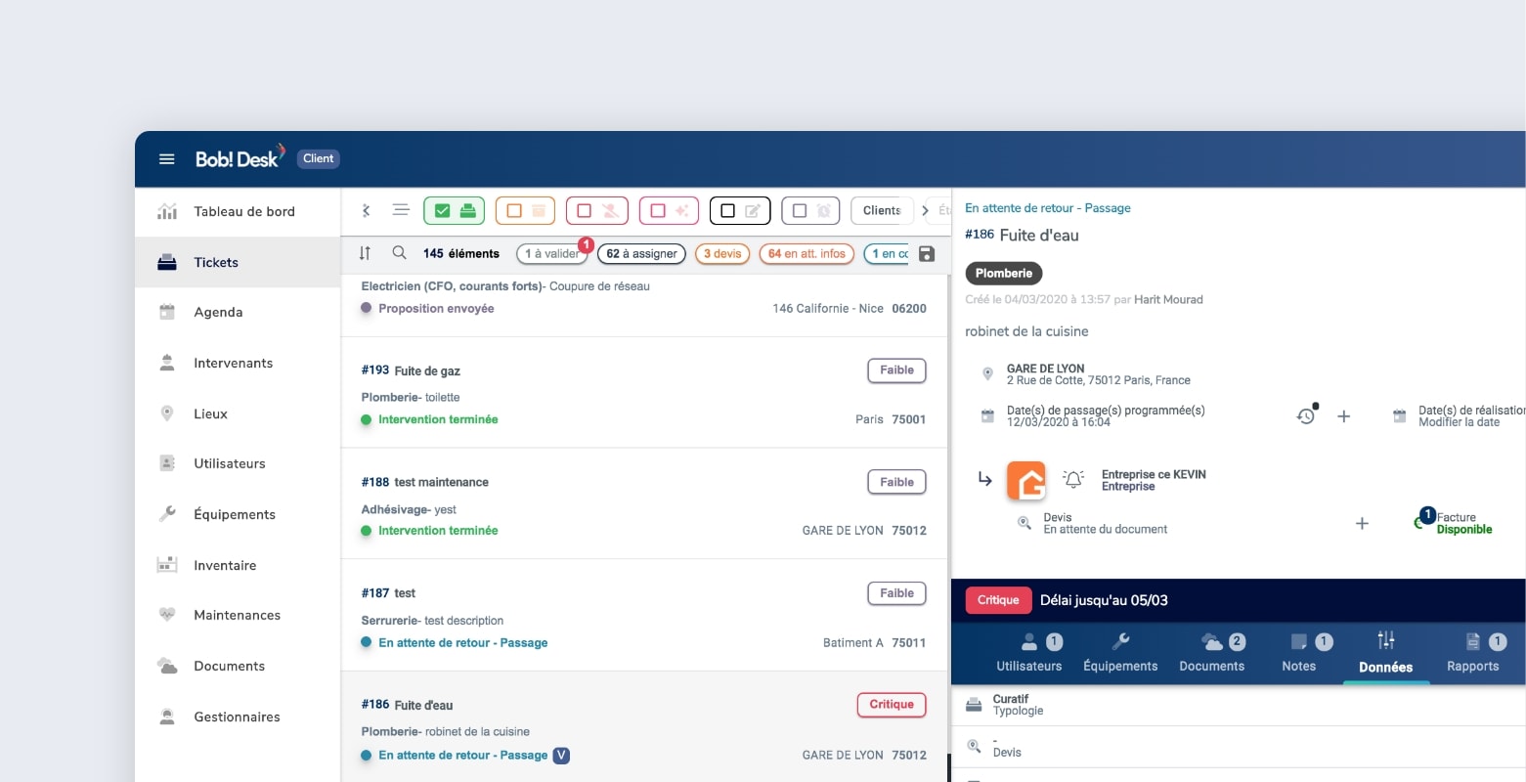Add a Devis document with plus icon

(x=1362, y=524)
